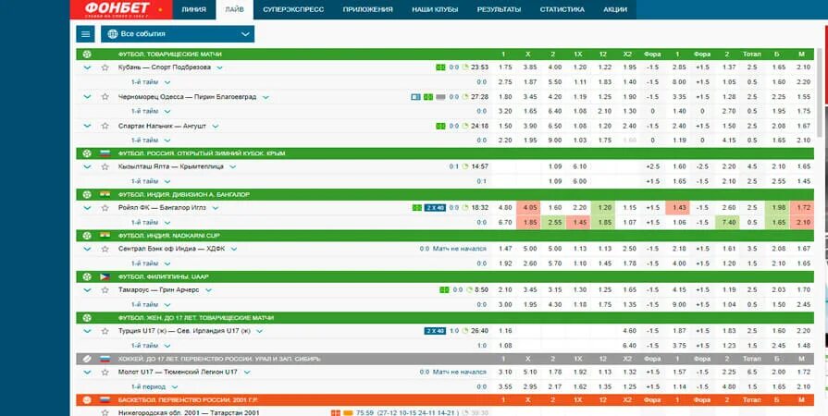Collapse the Черноморец Одесса row left chevron
This screenshot has width=828, height=416.
(x=87, y=97)
